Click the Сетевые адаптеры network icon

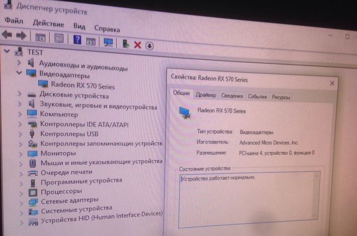point(33,202)
